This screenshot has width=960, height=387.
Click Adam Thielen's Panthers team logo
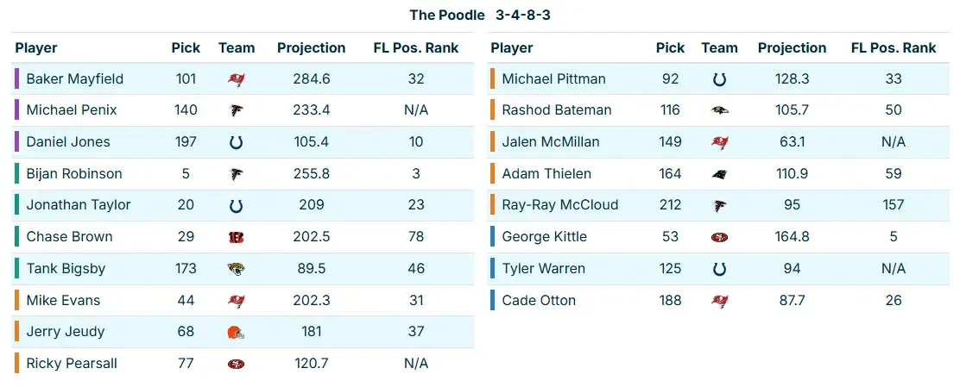click(719, 174)
